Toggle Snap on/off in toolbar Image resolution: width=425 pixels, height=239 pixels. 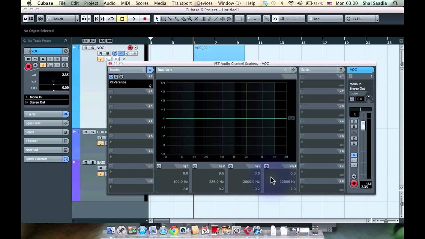point(275,19)
